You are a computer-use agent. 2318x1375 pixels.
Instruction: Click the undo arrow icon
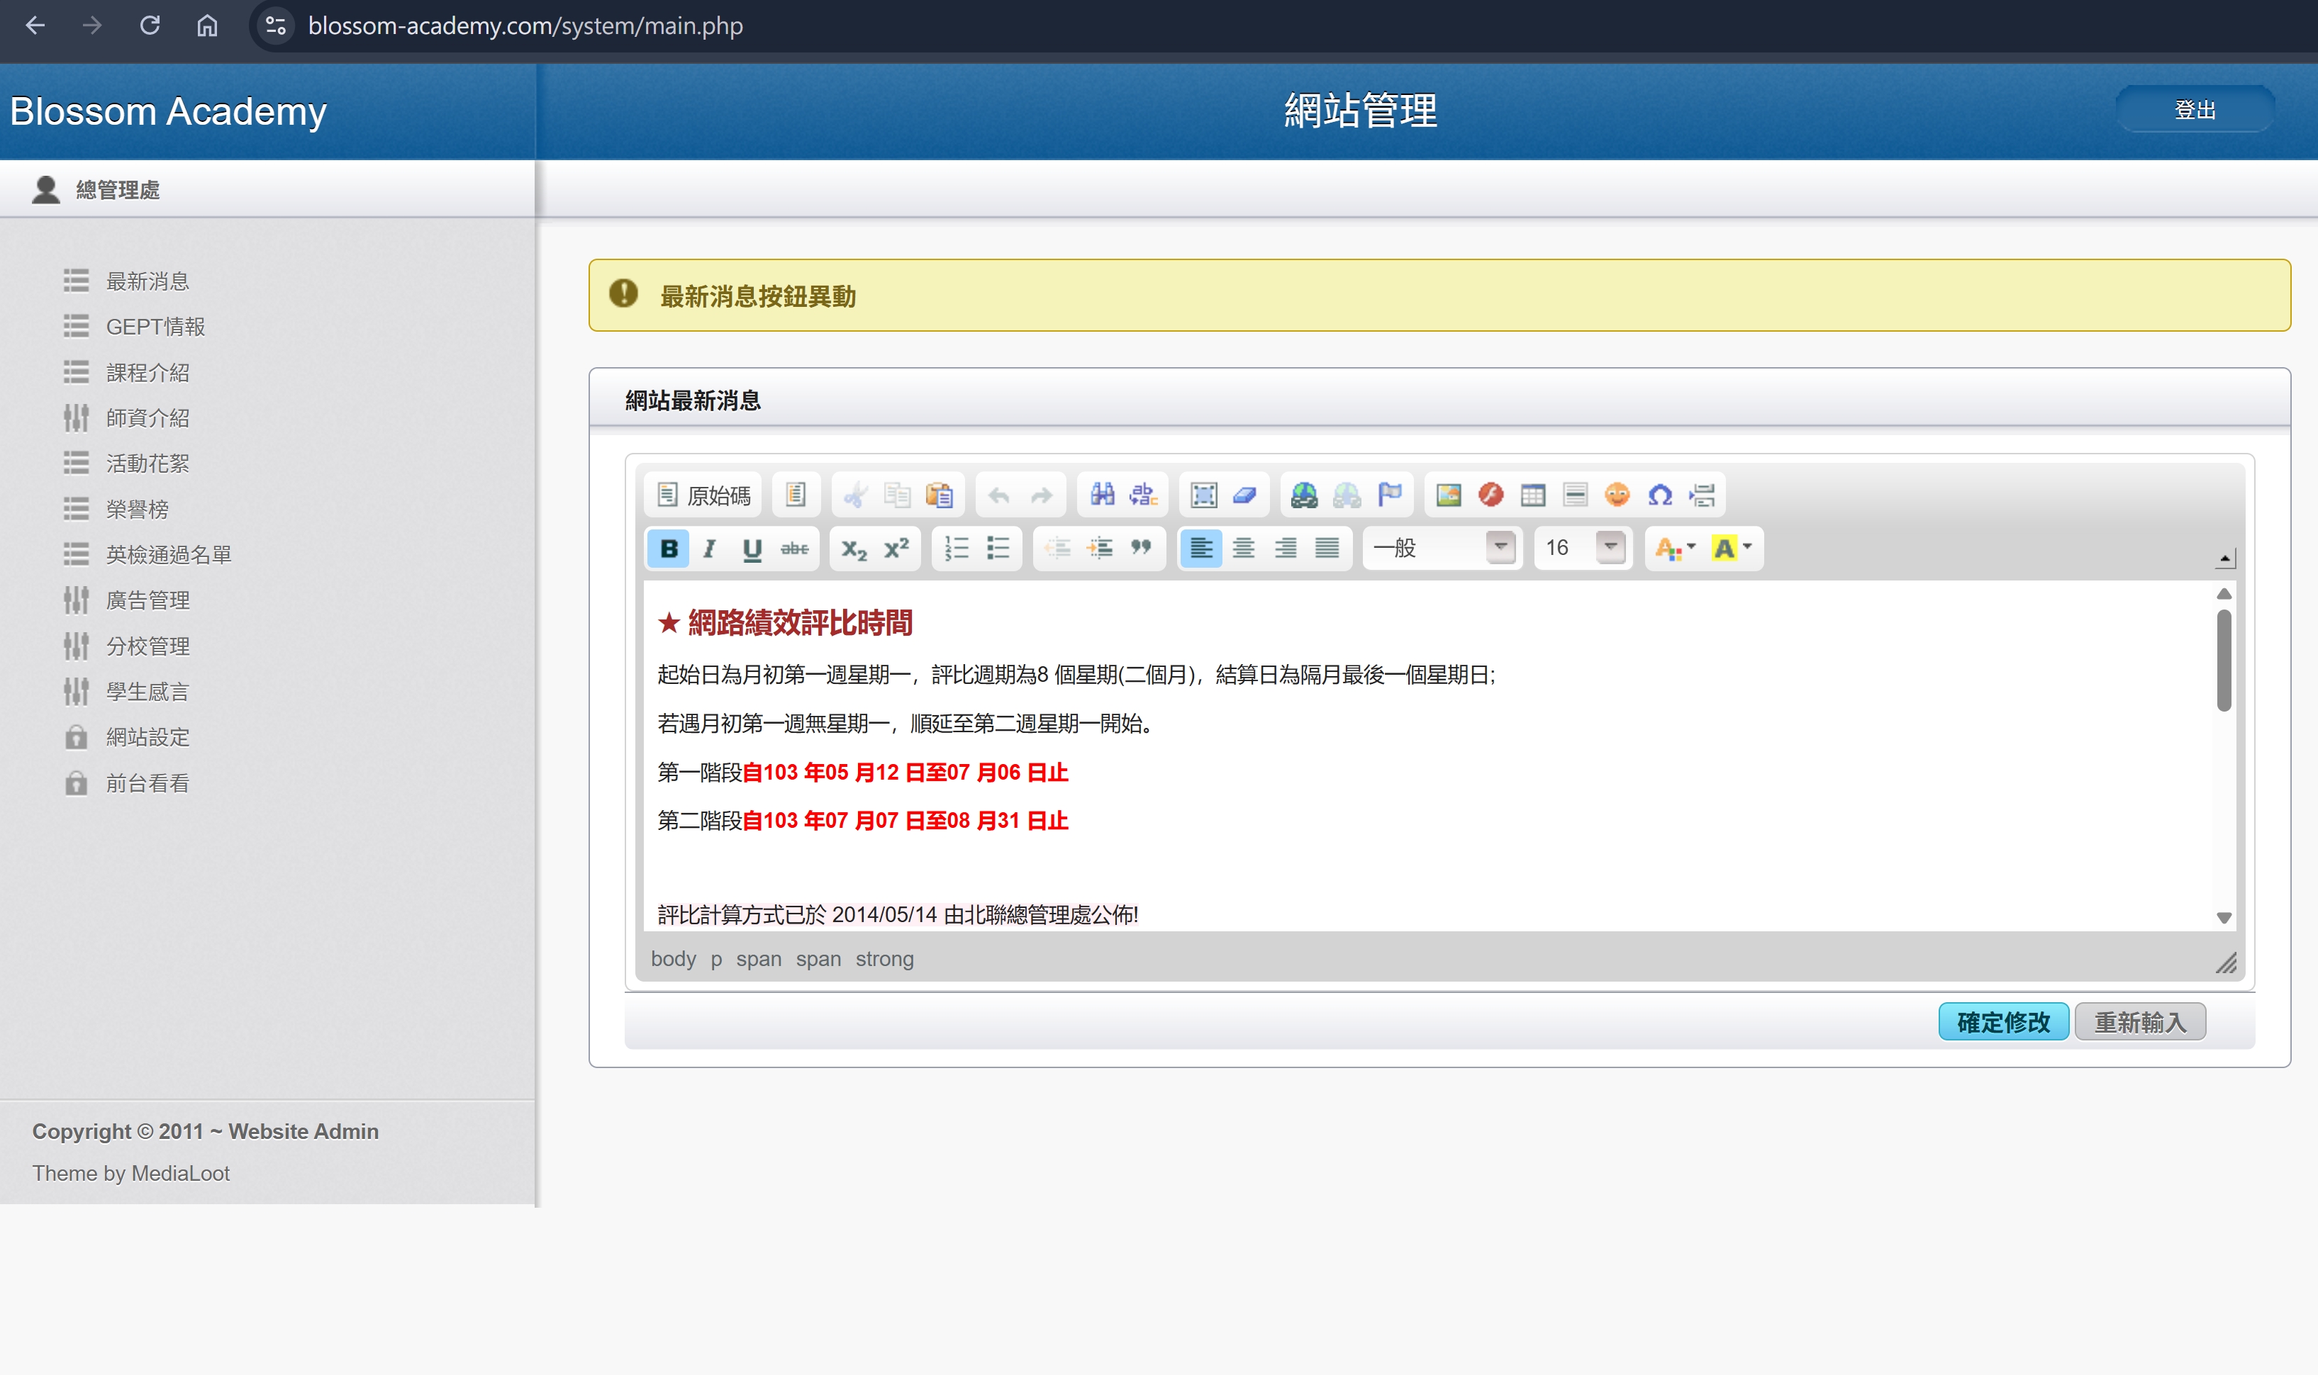[998, 495]
